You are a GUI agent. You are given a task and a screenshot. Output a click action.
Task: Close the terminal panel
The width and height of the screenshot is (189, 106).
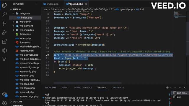click(x=185, y=88)
